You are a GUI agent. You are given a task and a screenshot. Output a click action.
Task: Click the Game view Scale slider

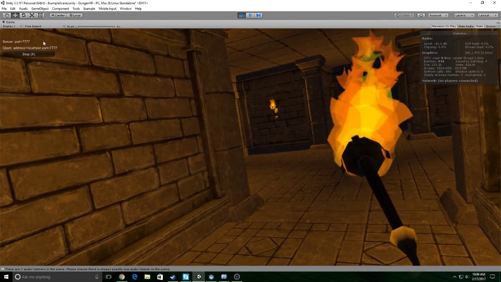point(96,26)
